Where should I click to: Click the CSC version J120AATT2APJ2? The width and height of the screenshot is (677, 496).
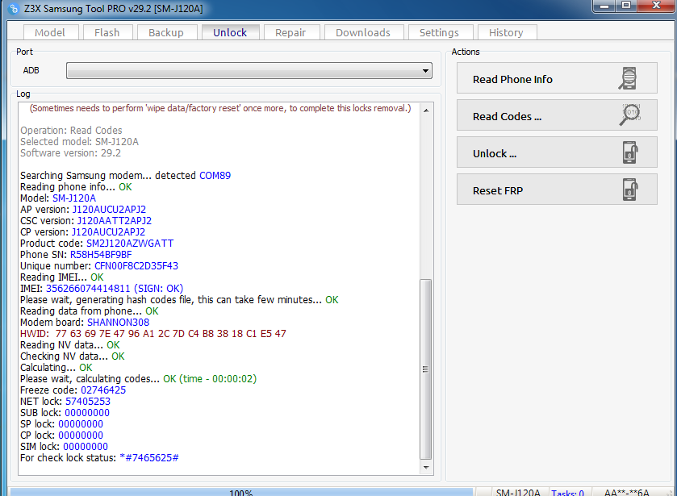pos(115,221)
